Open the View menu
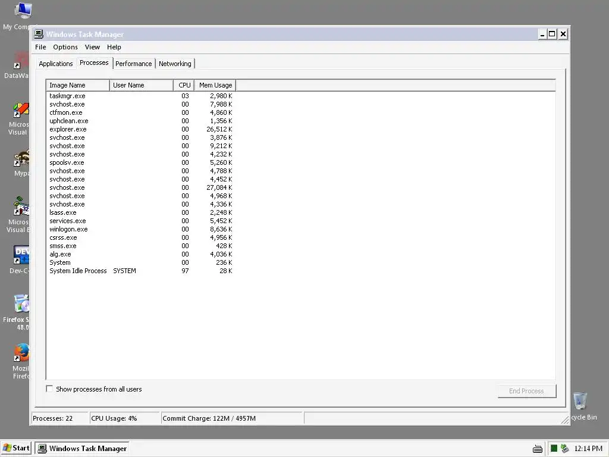This screenshot has height=457, width=609. [92, 47]
